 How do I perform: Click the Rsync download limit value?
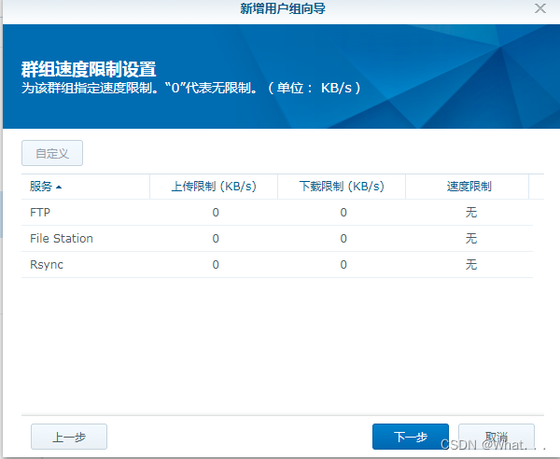[x=343, y=264]
